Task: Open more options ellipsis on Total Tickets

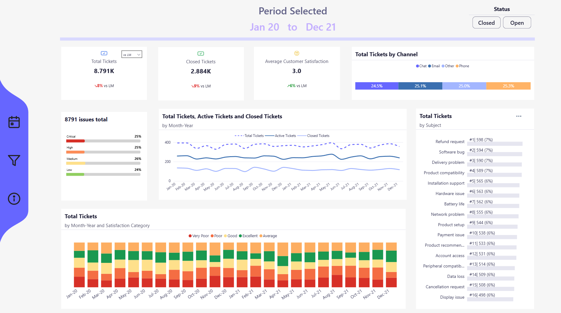Action: tap(519, 116)
